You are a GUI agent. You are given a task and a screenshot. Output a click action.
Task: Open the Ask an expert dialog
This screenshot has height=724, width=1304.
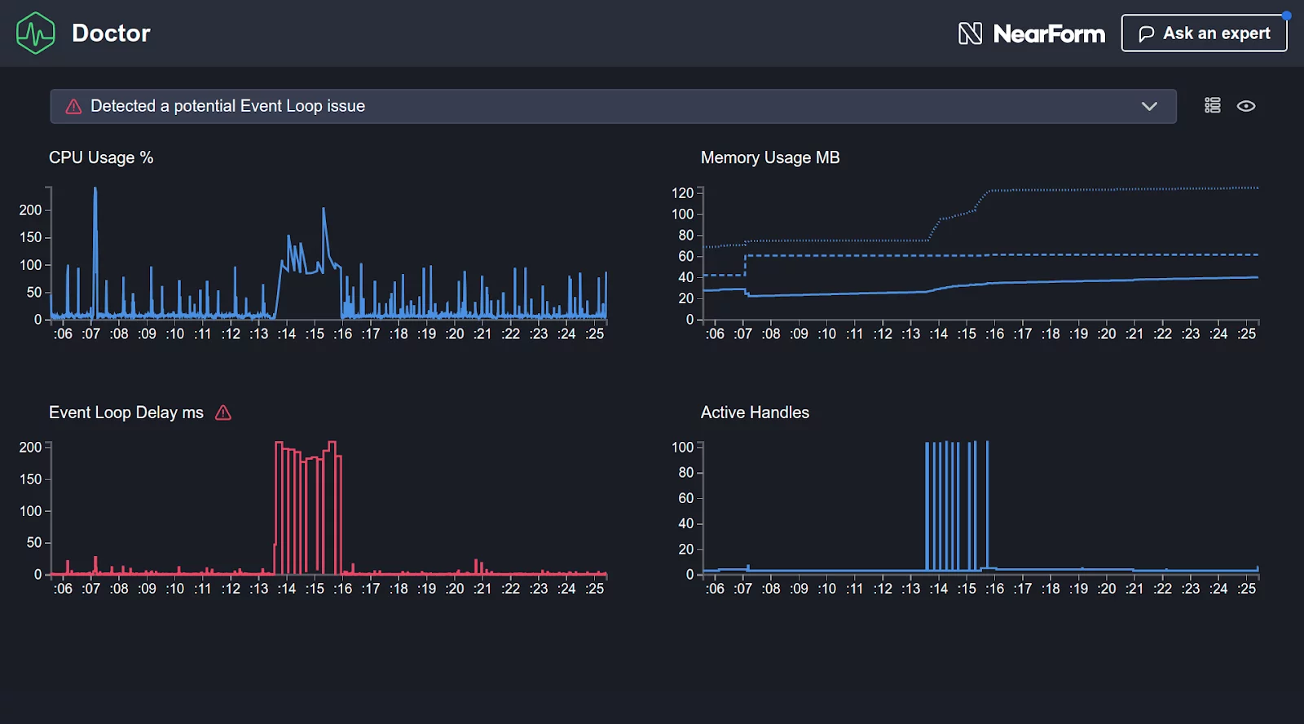tap(1204, 33)
